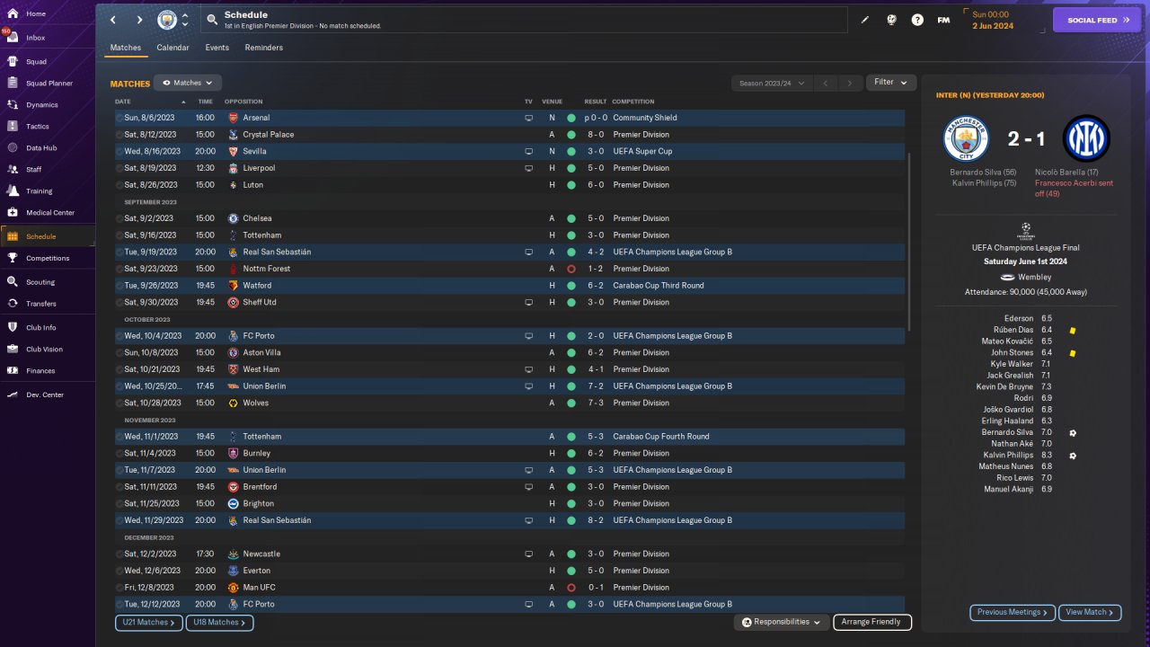Click the search magnifier icon
The image size is (1150, 647).
[x=211, y=19]
